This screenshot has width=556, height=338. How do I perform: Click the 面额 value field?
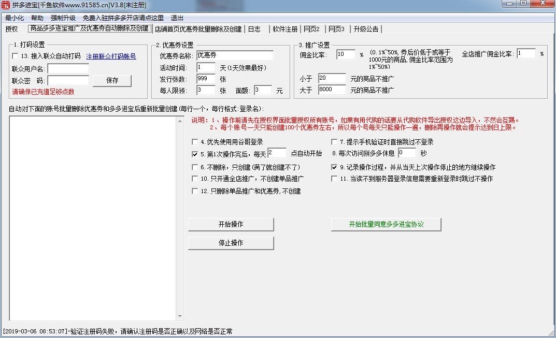coord(263,90)
